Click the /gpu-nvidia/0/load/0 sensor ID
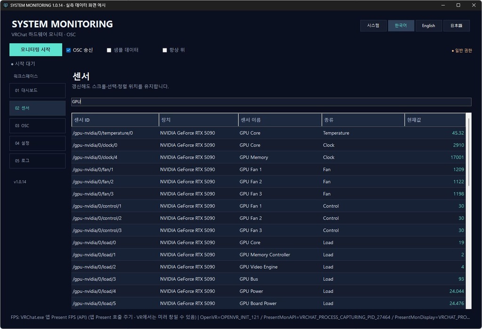The height and width of the screenshot is (329, 482). [94, 242]
